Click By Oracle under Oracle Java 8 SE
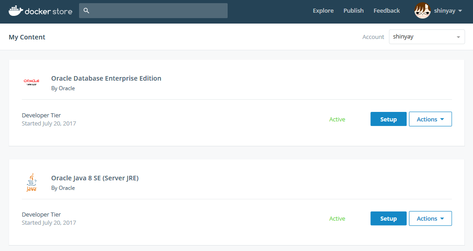473x251 pixels. (x=63, y=188)
